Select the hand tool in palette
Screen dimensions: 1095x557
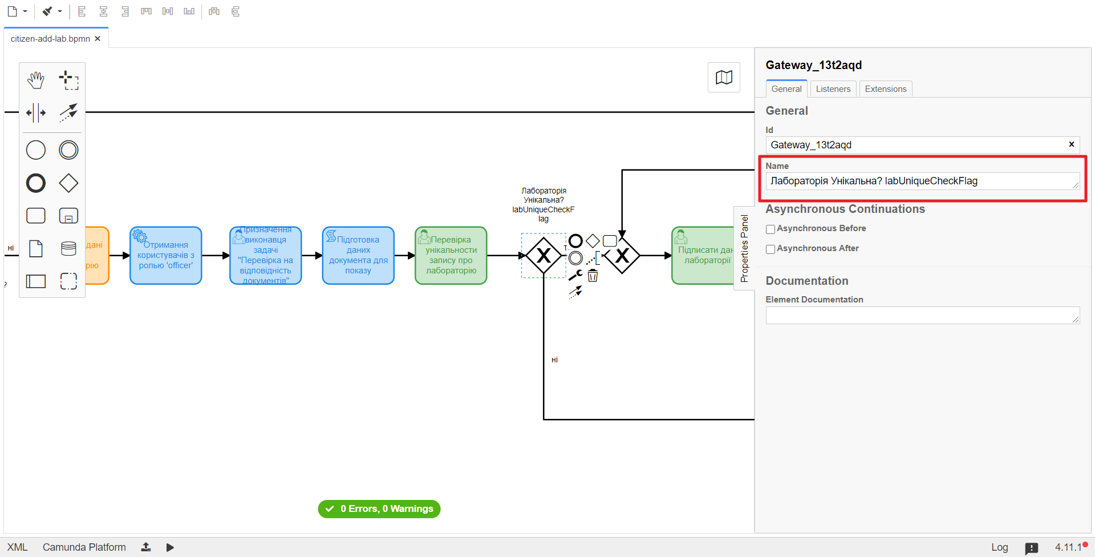point(35,80)
